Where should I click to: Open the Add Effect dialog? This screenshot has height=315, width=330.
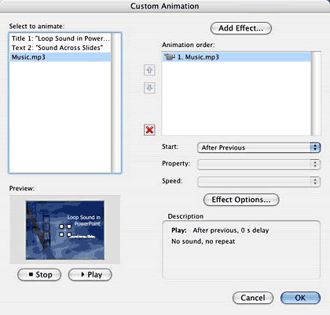pos(241,28)
